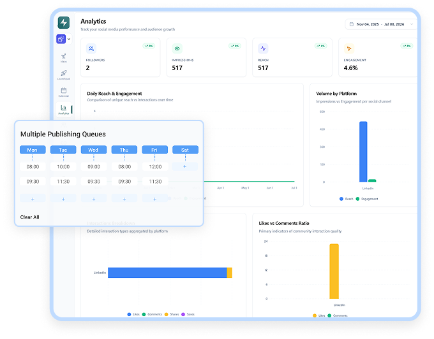This screenshot has height=339, width=434.
Task: Open the Nov 04 – Jul 08 date range dropdown
Action: pyautogui.click(x=381, y=24)
